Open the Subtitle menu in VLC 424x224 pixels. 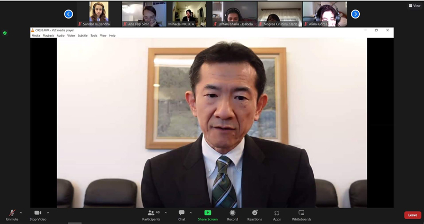[x=83, y=35]
